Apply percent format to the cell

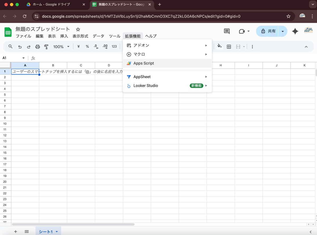pyautogui.click(x=87, y=46)
